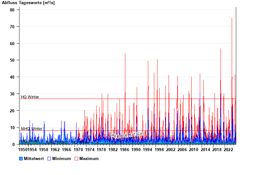The width and height of the screenshot is (255, 175).
Task: Click the tallest peak top near 75
Action: [232, 18]
